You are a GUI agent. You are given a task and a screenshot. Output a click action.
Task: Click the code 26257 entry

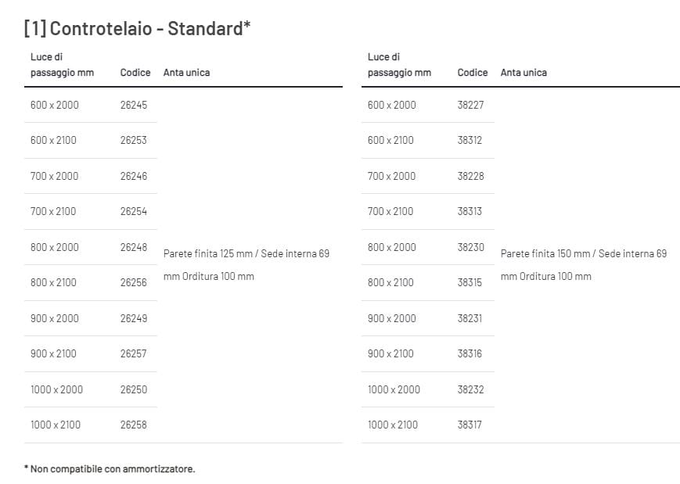134,353
